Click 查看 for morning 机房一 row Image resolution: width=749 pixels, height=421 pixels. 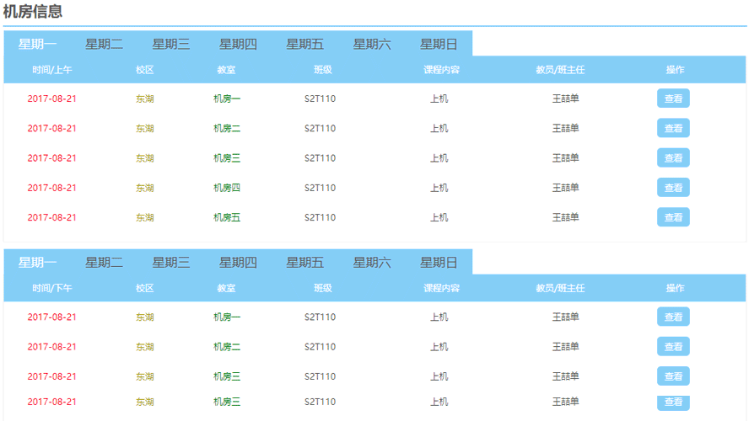673,99
